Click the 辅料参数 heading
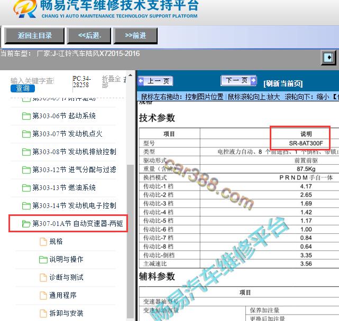 pyautogui.click(x=157, y=277)
